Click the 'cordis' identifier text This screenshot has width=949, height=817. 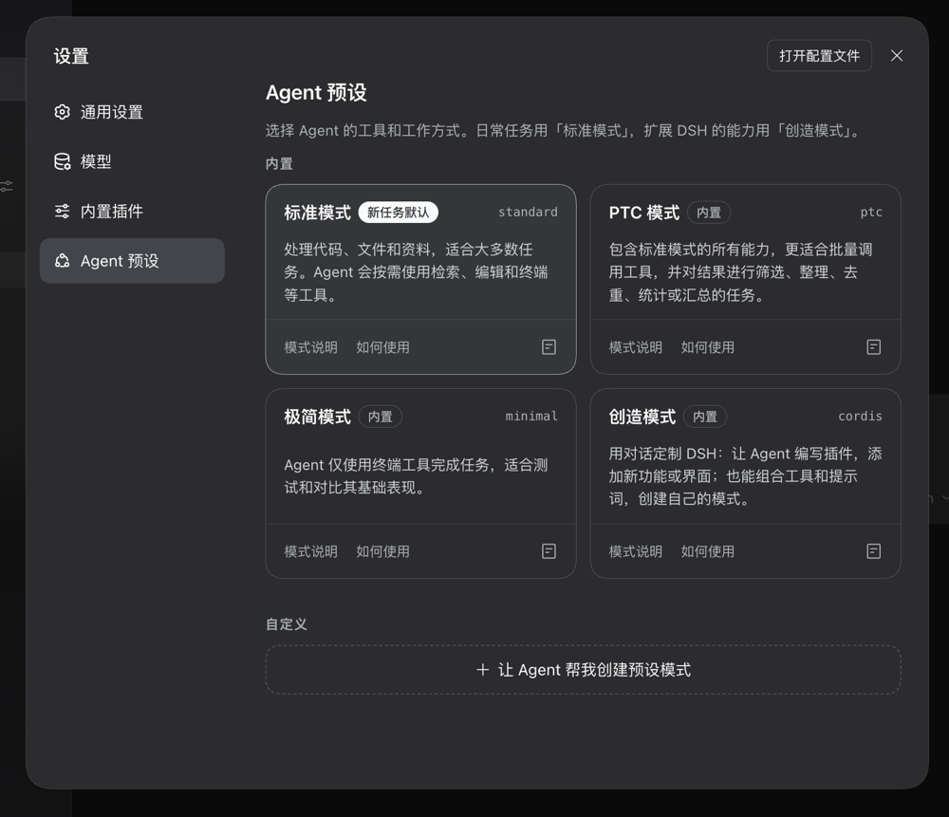pyautogui.click(x=860, y=416)
